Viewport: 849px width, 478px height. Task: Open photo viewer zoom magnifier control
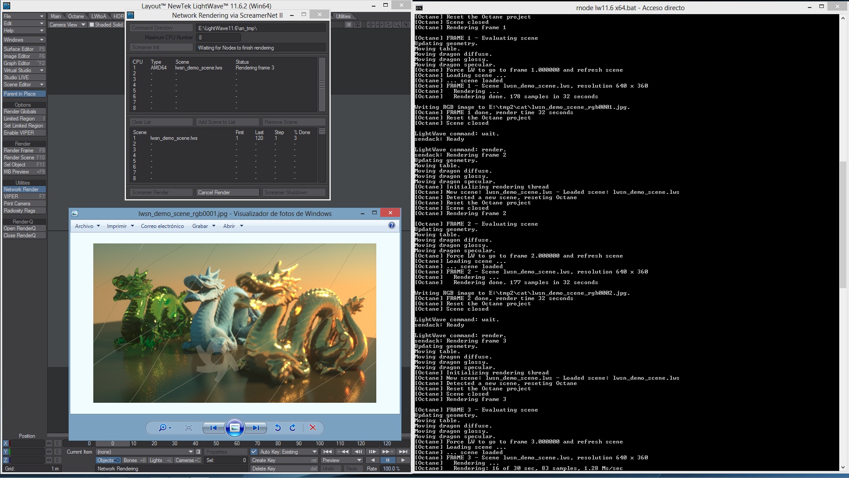[164, 428]
